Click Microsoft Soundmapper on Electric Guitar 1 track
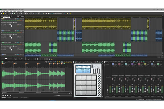 point(7,22)
